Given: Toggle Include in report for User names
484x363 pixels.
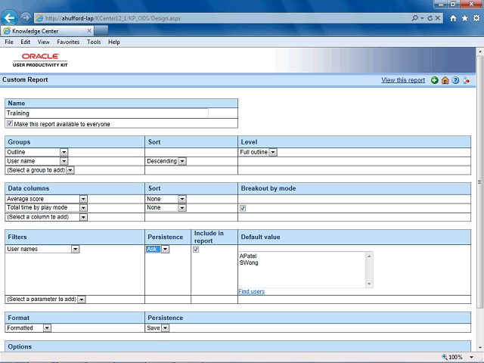Looking at the screenshot, I should click(x=196, y=249).
